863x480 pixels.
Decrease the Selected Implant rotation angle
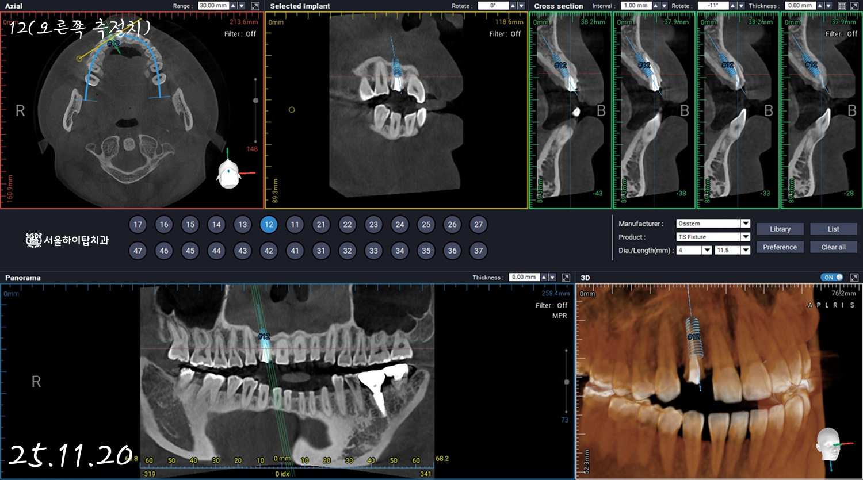click(x=521, y=6)
